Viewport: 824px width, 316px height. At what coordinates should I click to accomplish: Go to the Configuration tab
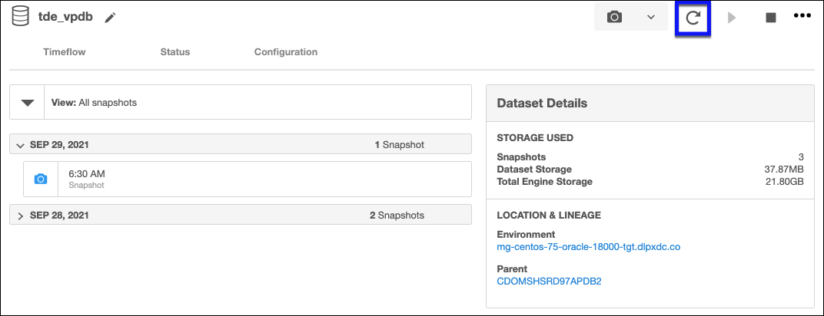pyautogui.click(x=285, y=52)
